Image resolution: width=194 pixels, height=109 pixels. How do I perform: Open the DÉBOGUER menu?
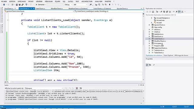(48, 2)
